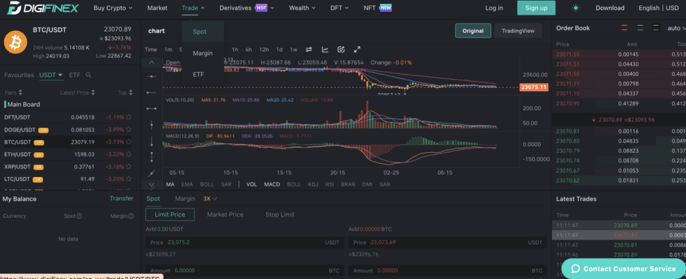Toggle DMI sub-indicator
The height and width of the screenshot is (279, 686).
pyautogui.click(x=368, y=184)
